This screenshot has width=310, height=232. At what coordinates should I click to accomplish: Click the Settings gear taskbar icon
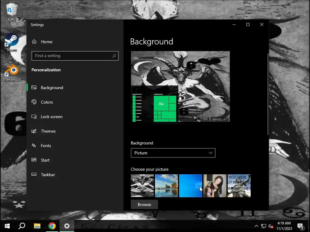(x=67, y=226)
